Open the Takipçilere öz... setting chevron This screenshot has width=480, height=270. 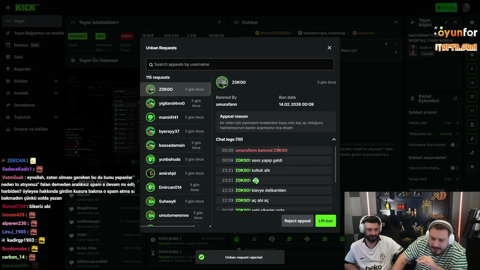pyautogui.click(x=457, y=134)
